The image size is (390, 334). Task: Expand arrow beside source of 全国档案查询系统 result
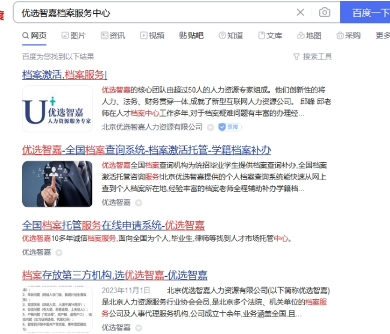click(139, 202)
